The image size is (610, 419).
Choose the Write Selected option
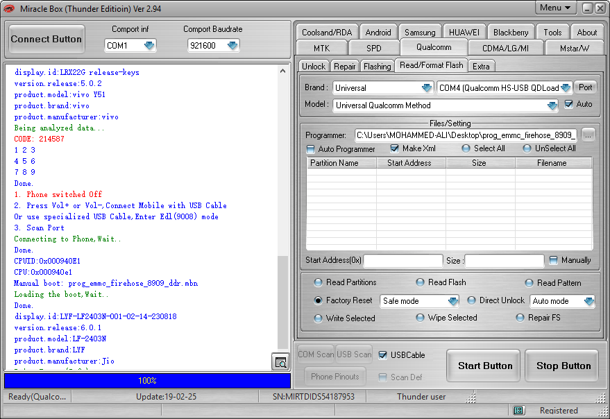pyautogui.click(x=319, y=318)
